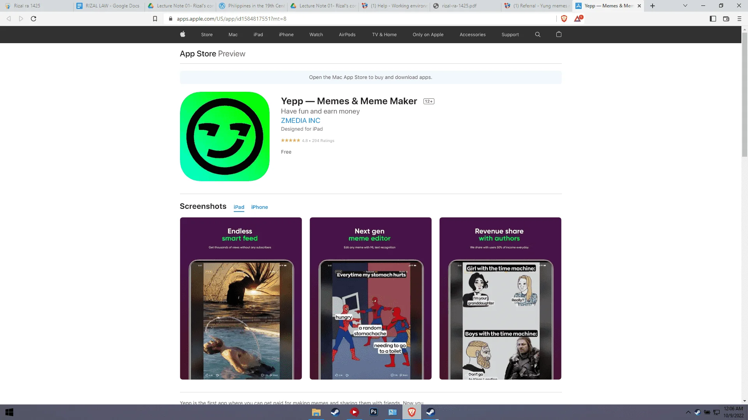Click the browser forward arrow
748x420 pixels.
tap(21, 19)
